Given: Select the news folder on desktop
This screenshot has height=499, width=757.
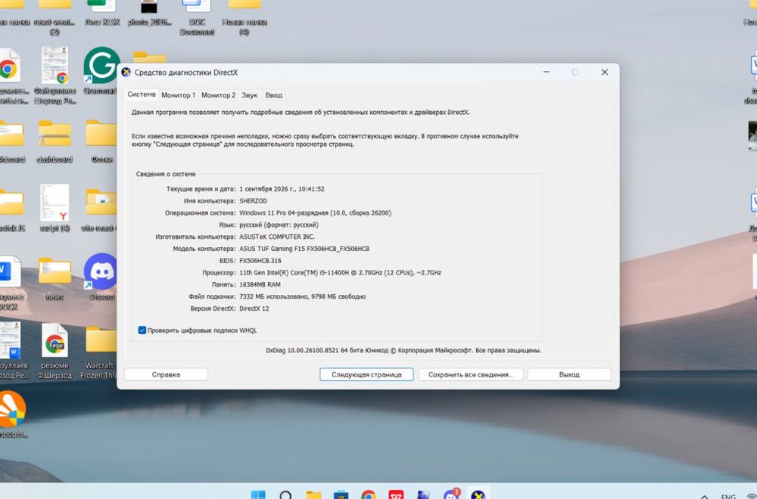Looking at the screenshot, I should coord(55,277).
